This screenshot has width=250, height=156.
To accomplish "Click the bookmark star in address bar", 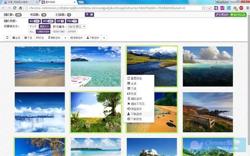I will coord(204,8).
